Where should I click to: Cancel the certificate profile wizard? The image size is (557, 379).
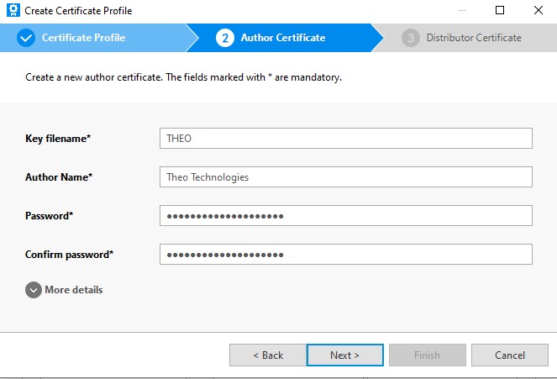pos(509,355)
